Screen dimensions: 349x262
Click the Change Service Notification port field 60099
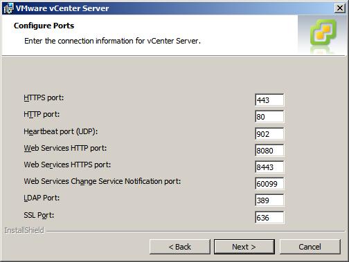[x=269, y=184]
